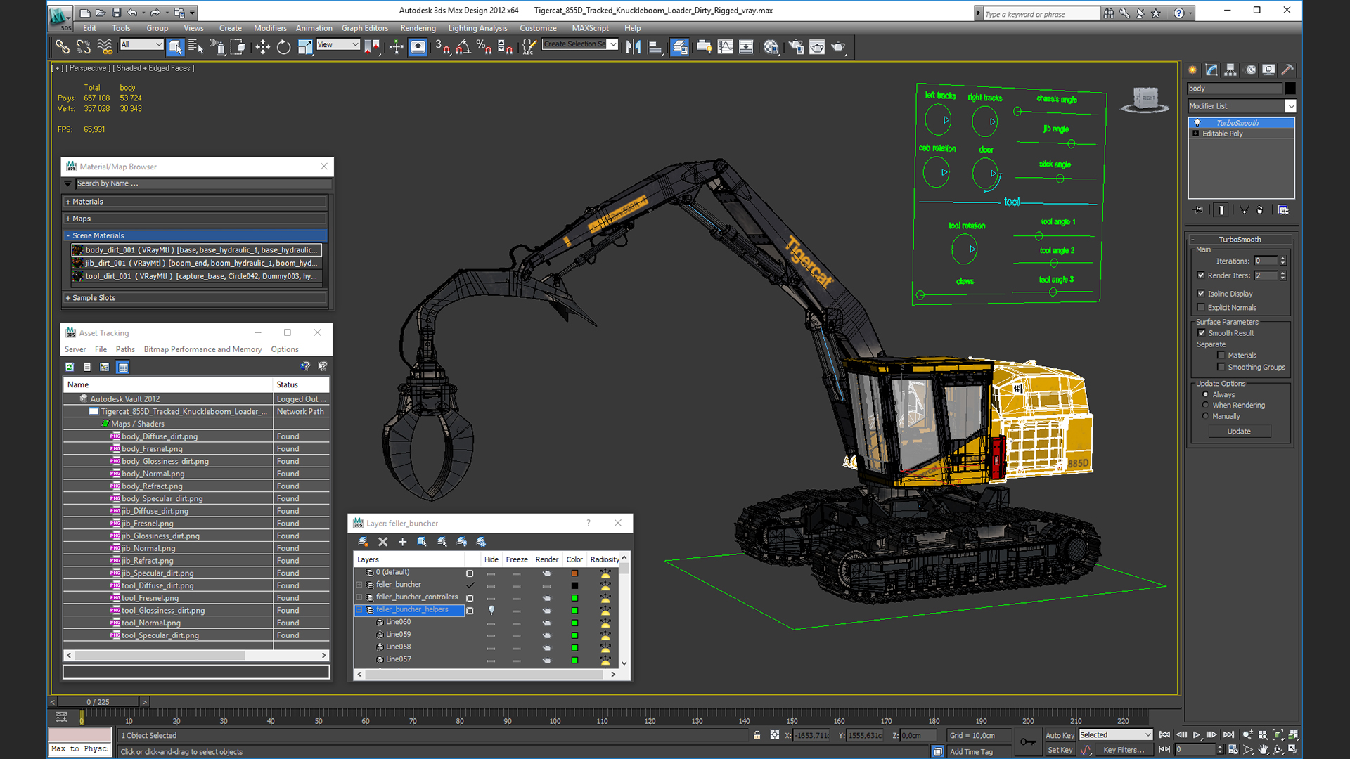The height and width of the screenshot is (759, 1350).
Task: Open Create Selection Set dropdown
Action: pos(580,44)
